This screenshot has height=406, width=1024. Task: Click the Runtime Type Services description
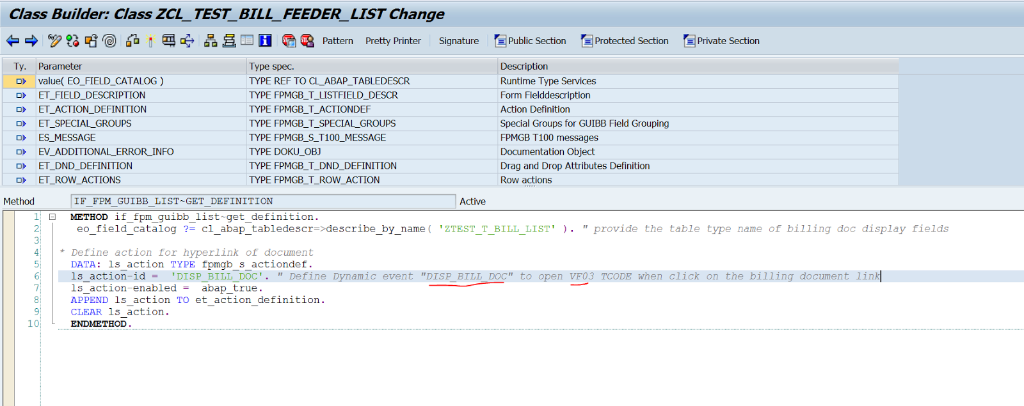pos(698,81)
